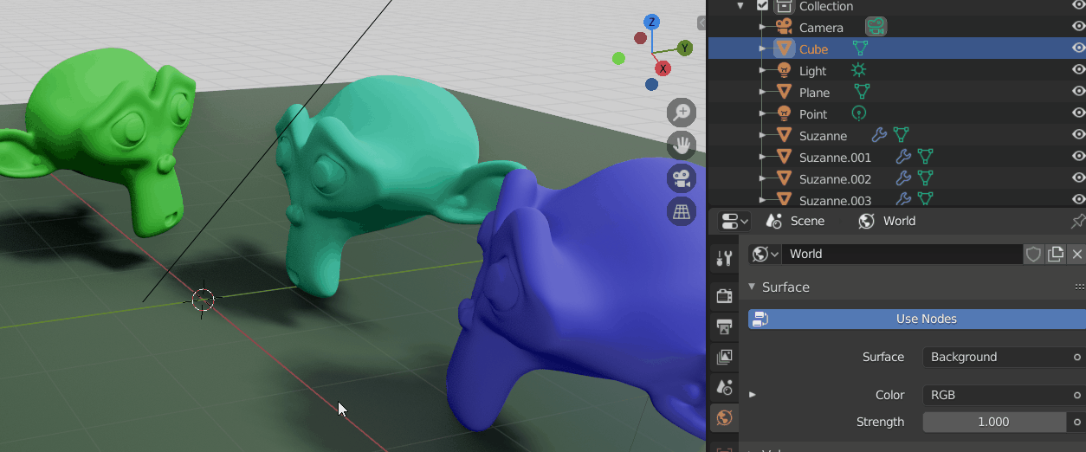This screenshot has height=452, width=1086.
Task: Click the World name input field
Action: (x=902, y=254)
